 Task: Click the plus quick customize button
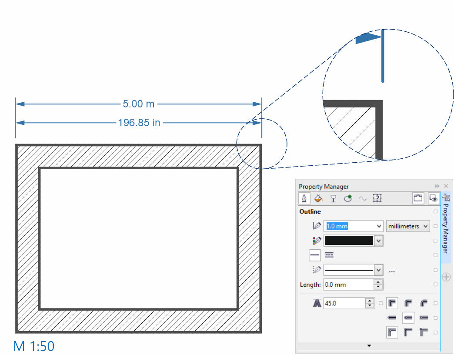click(x=446, y=277)
